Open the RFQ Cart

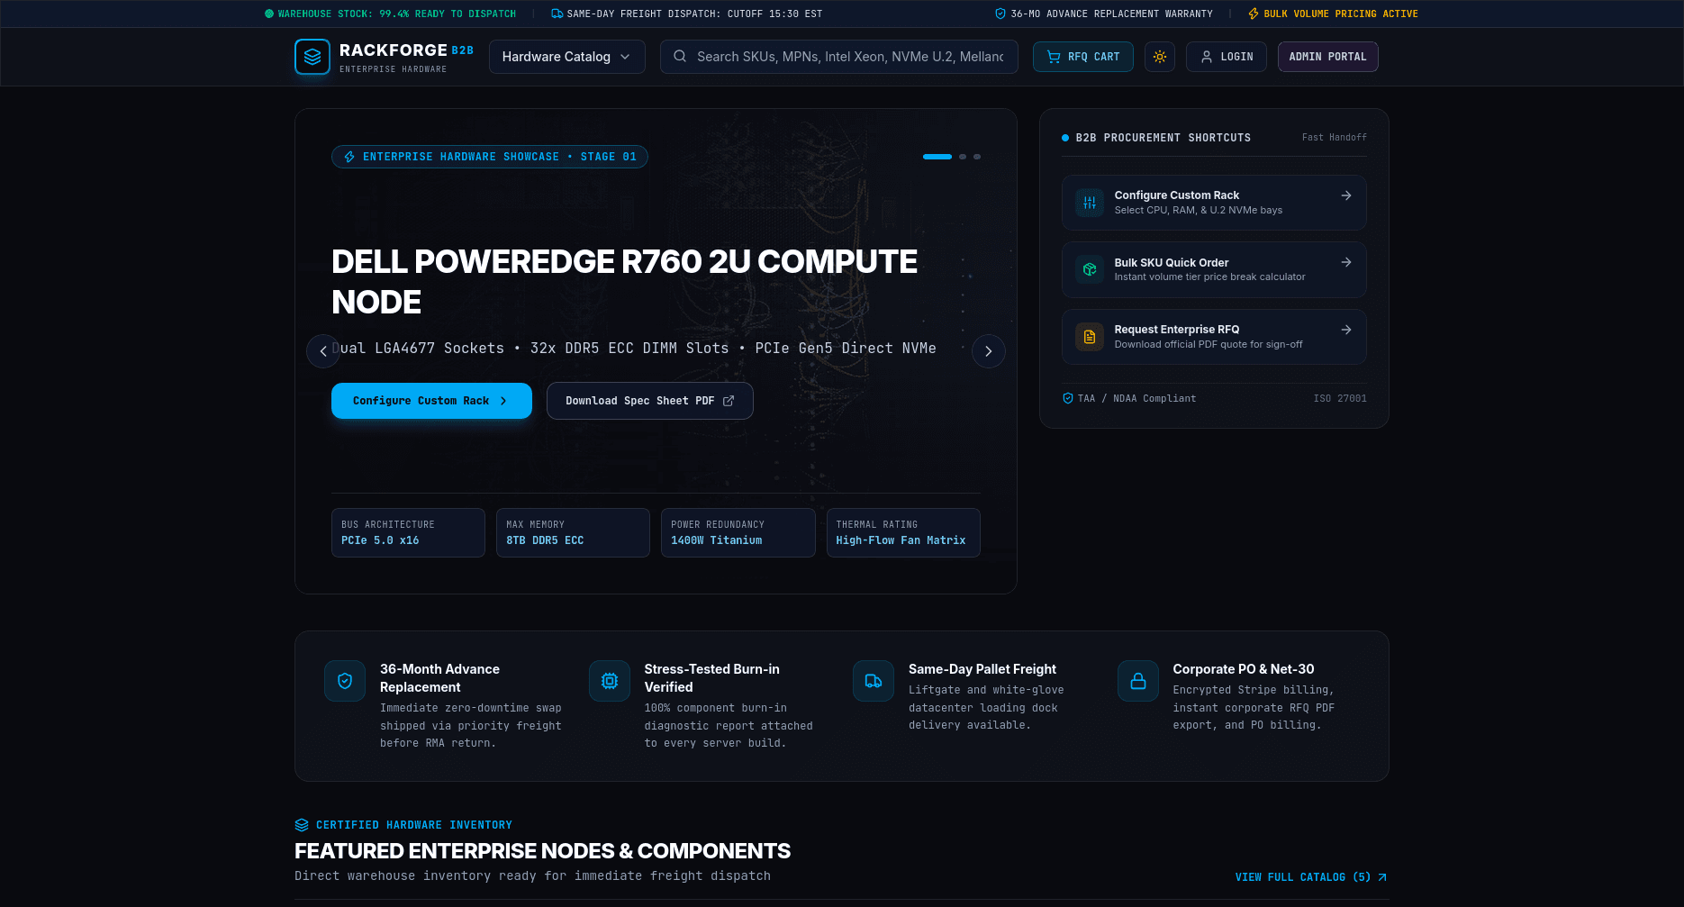(1083, 57)
